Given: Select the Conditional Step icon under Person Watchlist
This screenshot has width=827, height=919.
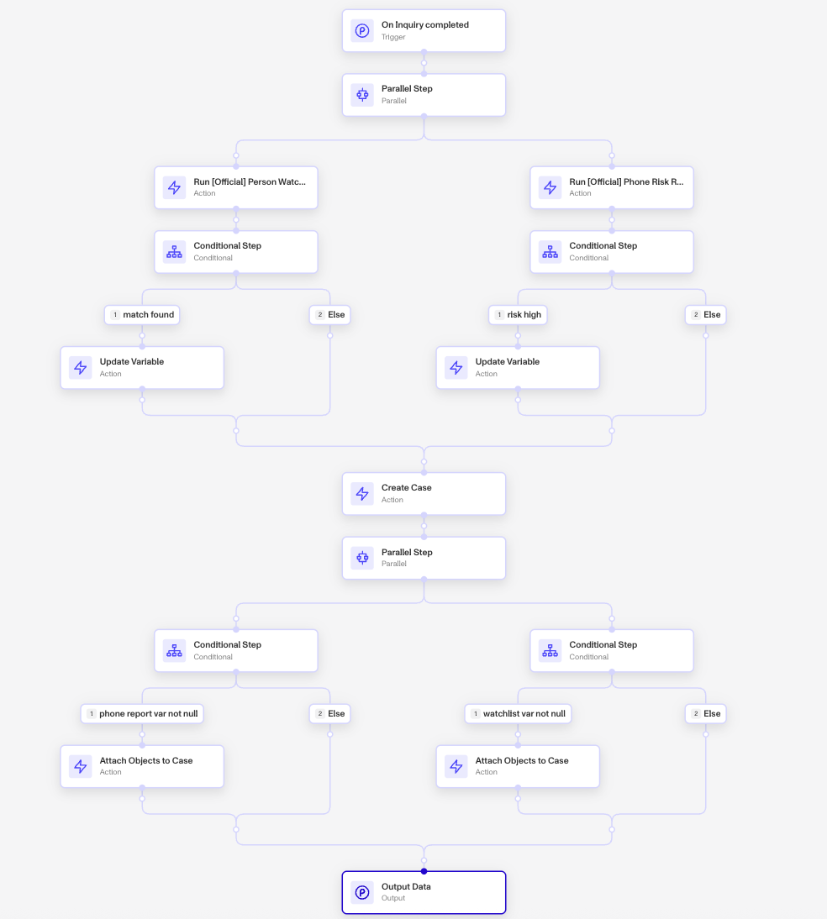Looking at the screenshot, I should (175, 251).
